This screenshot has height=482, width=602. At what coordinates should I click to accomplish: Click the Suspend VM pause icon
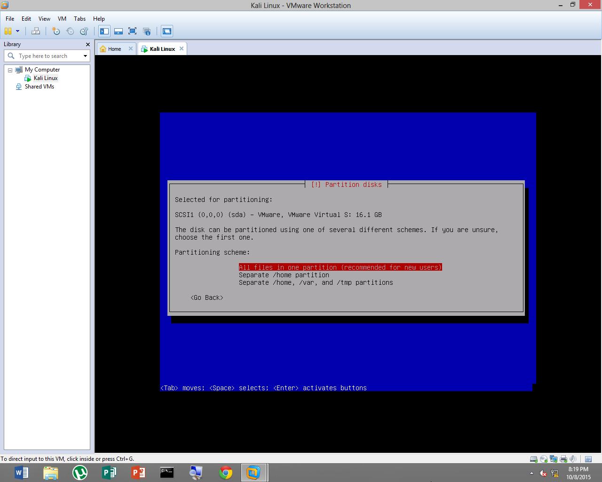(x=8, y=31)
